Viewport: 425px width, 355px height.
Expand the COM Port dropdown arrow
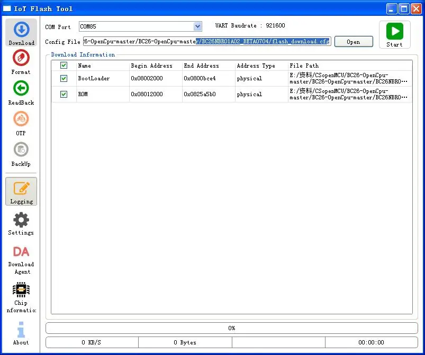(x=197, y=26)
